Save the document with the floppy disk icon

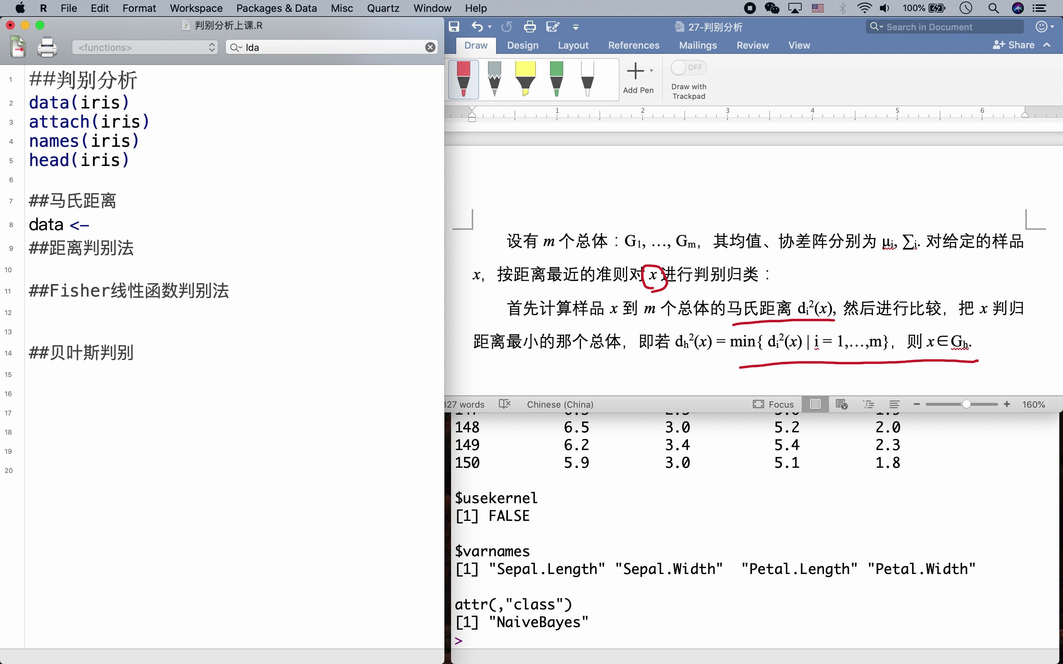click(x=454, y=27)
